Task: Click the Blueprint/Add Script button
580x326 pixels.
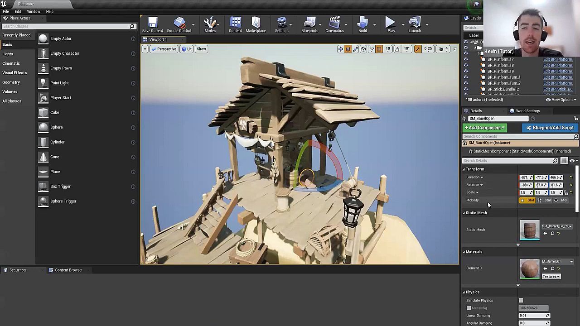Action: [550, 128]
